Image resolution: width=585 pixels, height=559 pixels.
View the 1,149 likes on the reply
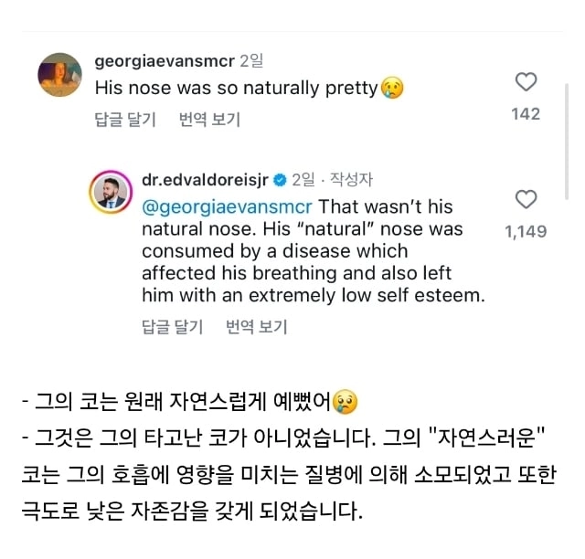click(x=526, y=231)
